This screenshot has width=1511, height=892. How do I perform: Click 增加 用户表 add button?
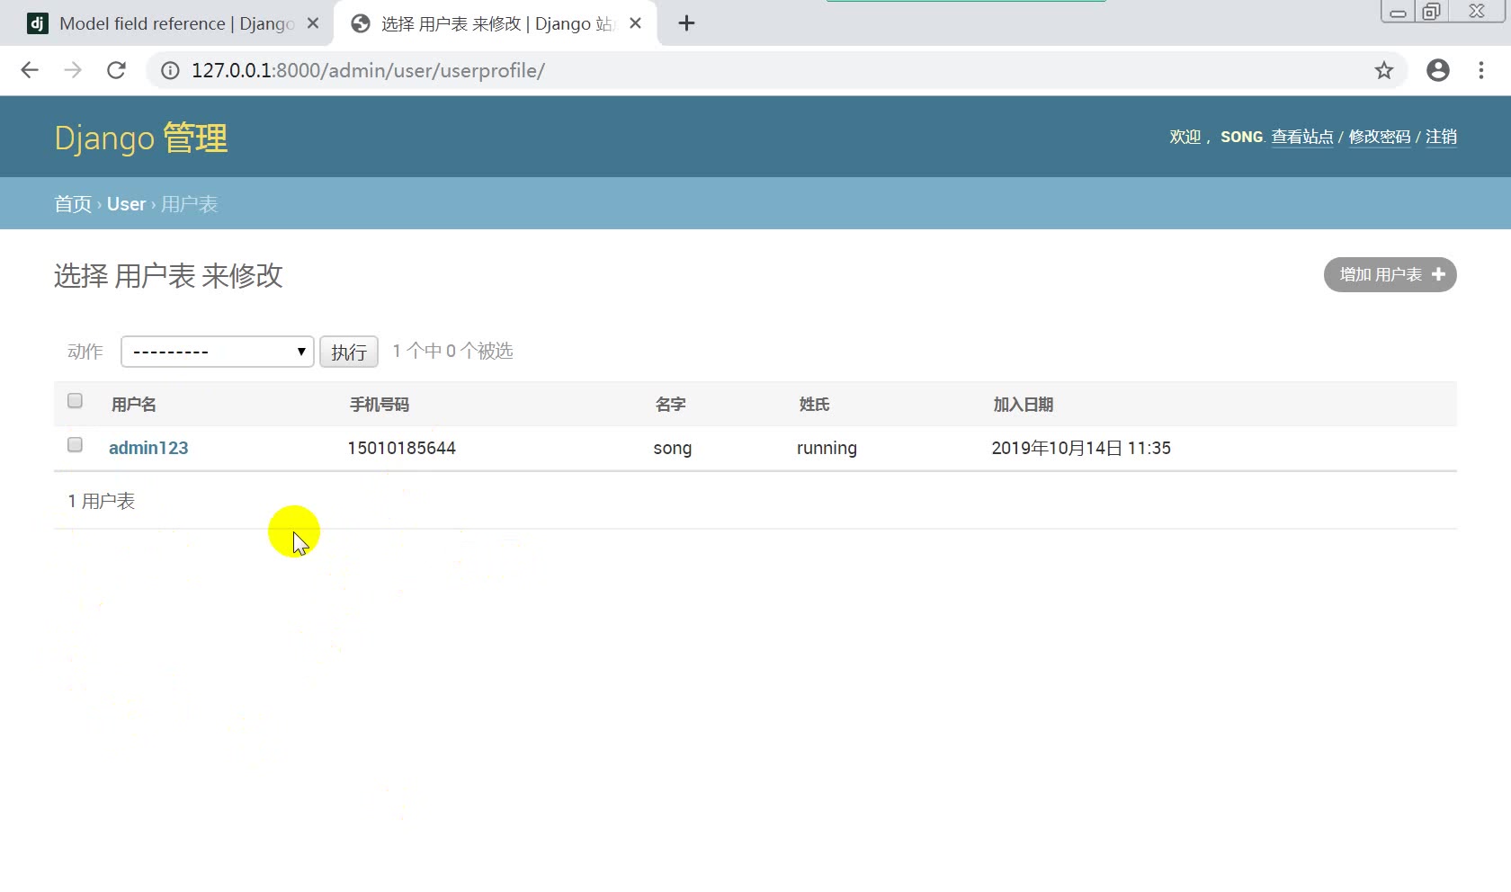[1390, 274]
